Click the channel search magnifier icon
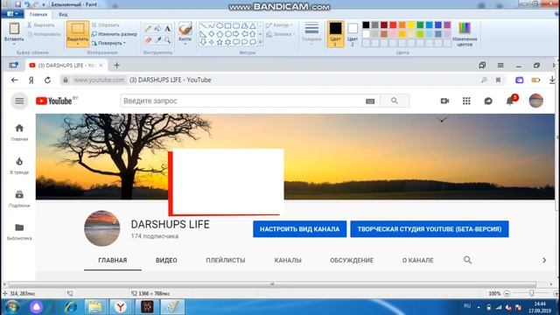This screenshot has height=315, width=560. 467,260
